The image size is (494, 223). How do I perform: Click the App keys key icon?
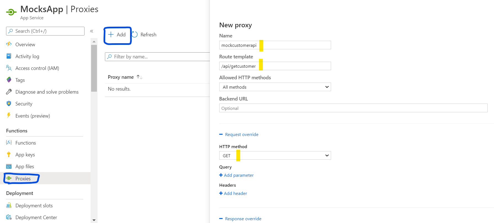pos(9,154)
